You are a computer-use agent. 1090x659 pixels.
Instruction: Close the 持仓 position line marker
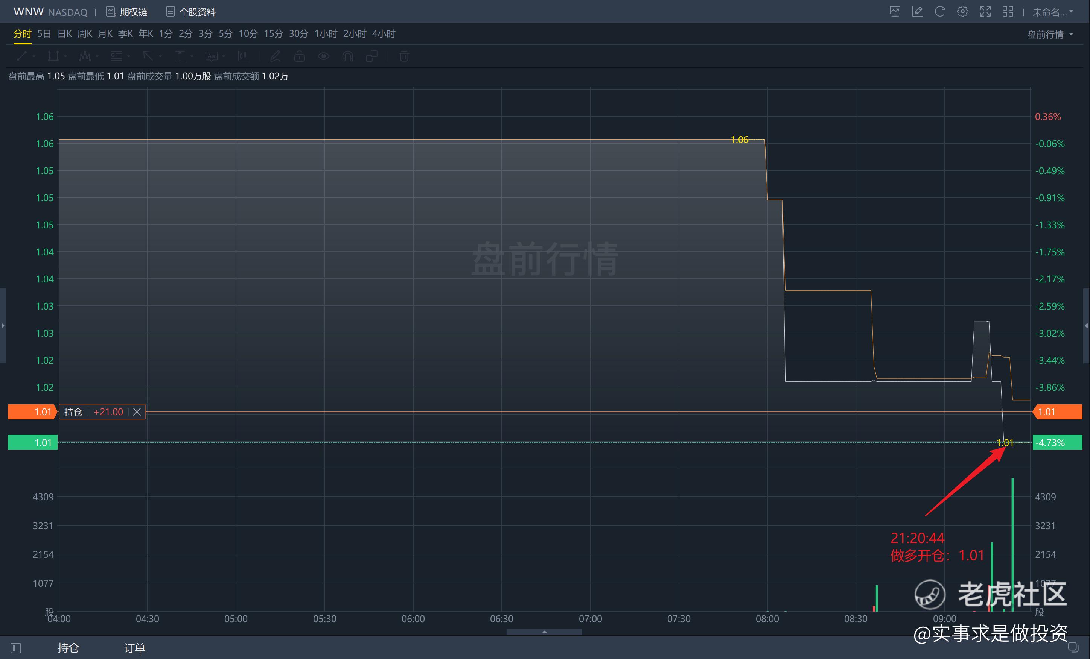click(137, 412)
